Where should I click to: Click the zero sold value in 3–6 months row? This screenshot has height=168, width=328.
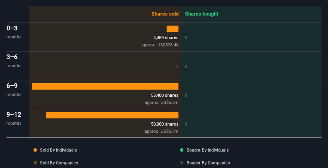[177, 67]
